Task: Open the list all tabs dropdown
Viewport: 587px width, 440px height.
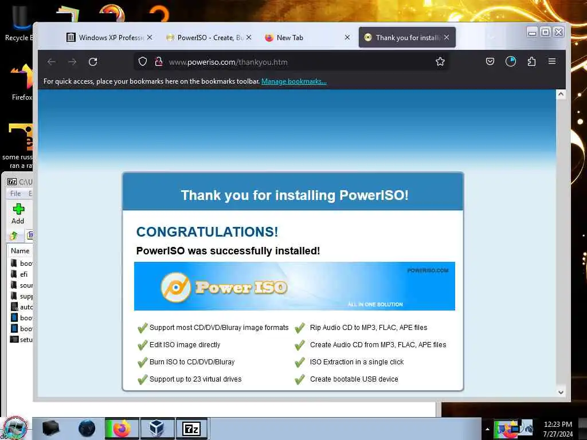Action: [x=492, y=37]
